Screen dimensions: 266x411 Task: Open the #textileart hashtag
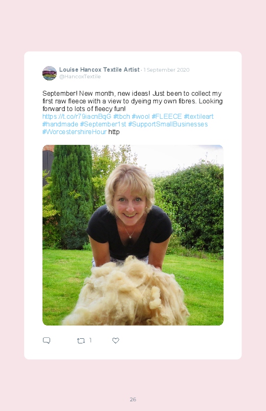tap(198, 116)
